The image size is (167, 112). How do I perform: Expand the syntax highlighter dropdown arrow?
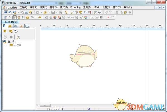click(36, 17)
